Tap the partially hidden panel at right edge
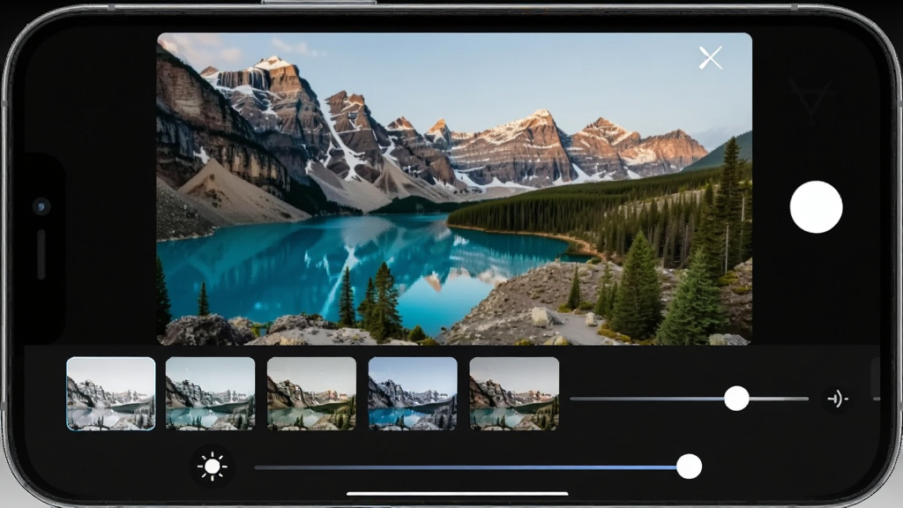The width and height of the screenshot is (903, 508). tap(876, 377)
